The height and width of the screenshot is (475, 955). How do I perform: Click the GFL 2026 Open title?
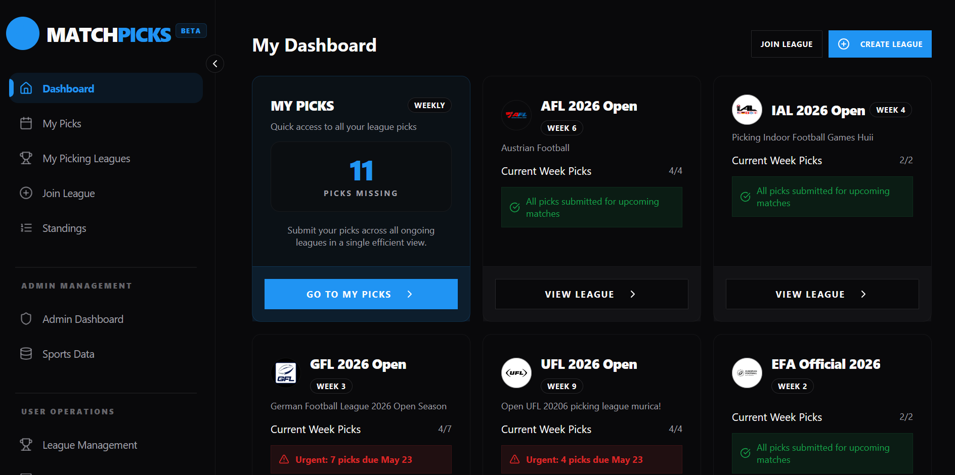358,364
